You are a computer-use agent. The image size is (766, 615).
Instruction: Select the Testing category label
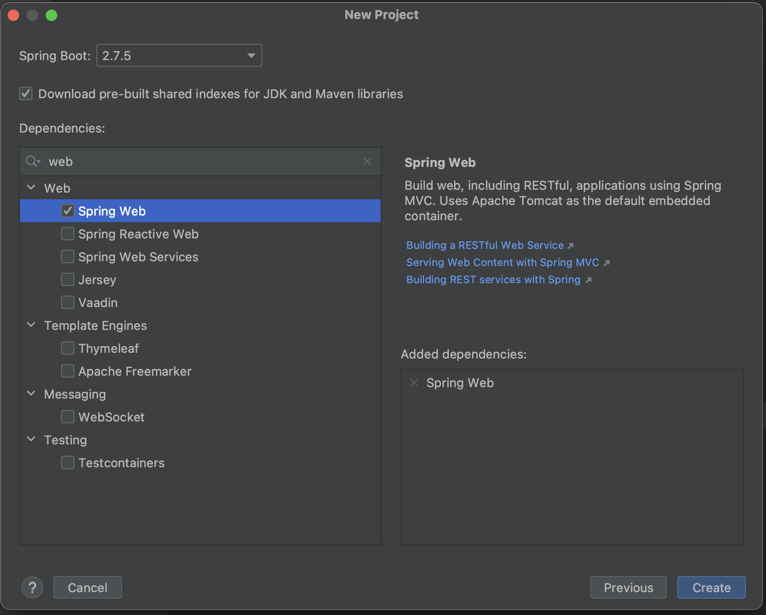[x=65, y=440]
